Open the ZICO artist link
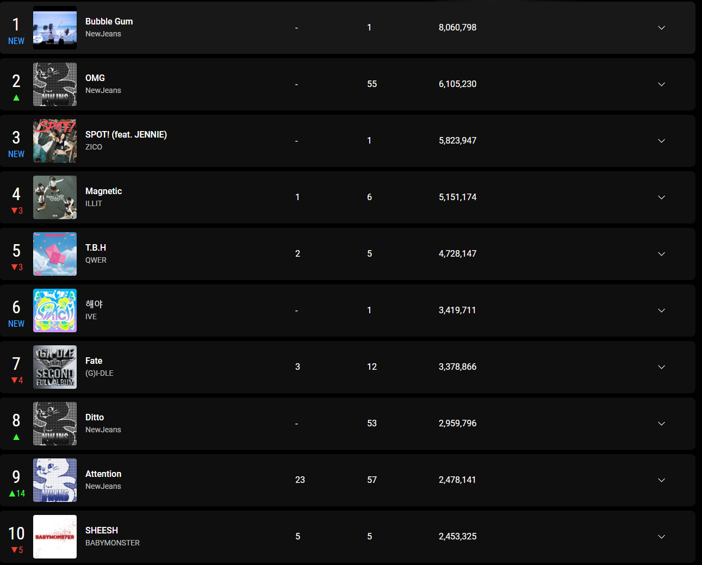 (94, 147)
